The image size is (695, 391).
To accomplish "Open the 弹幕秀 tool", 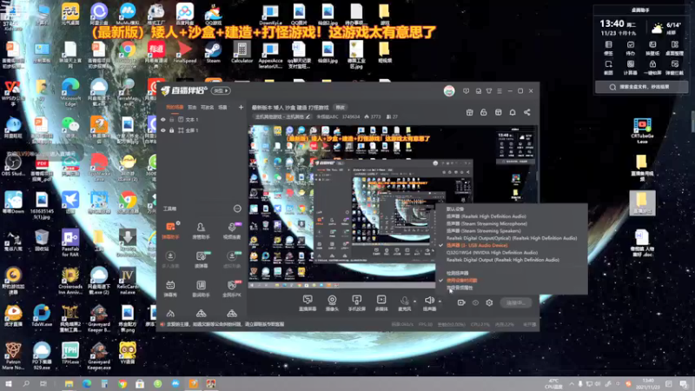I will click(x=170, y=288).
